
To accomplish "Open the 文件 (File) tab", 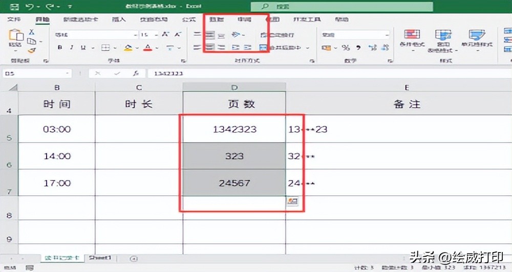I will tap(14, 19).
